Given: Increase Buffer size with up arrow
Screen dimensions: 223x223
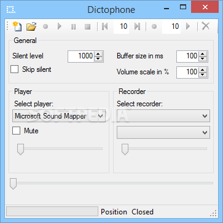Looking at the screenshot, I should (203, 54).
